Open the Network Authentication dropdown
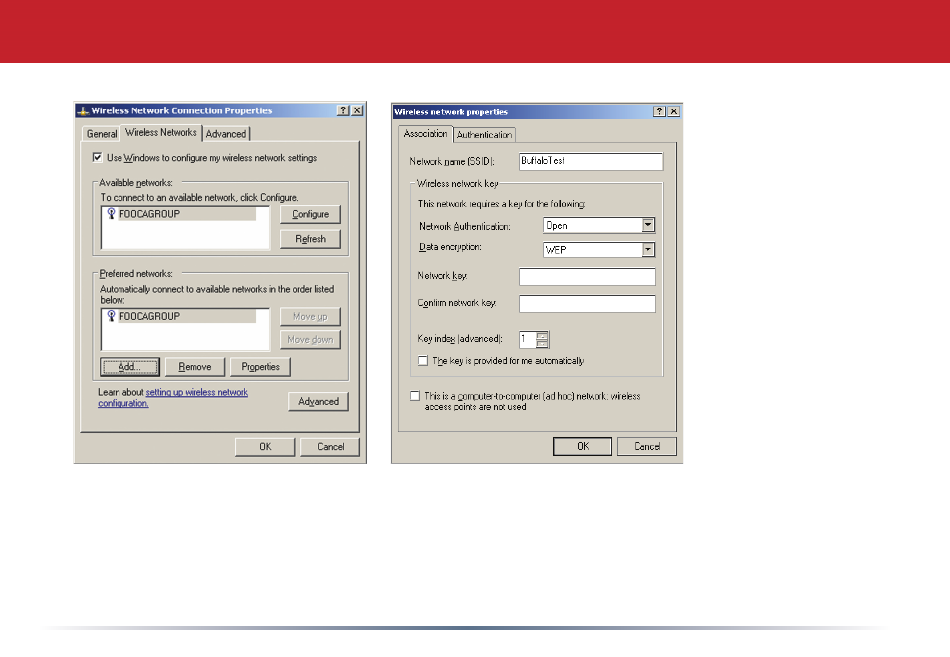The width and height of the screenshot is (950, 657). (x=648, y=225)
